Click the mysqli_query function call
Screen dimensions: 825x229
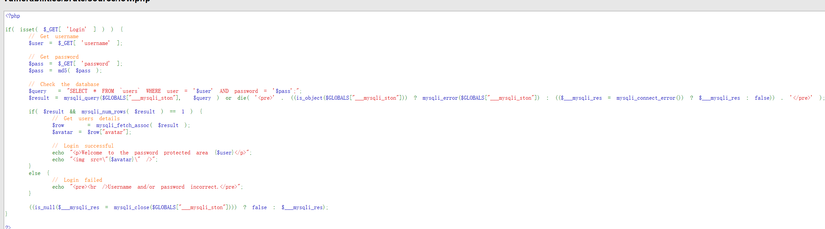(81, 98)
